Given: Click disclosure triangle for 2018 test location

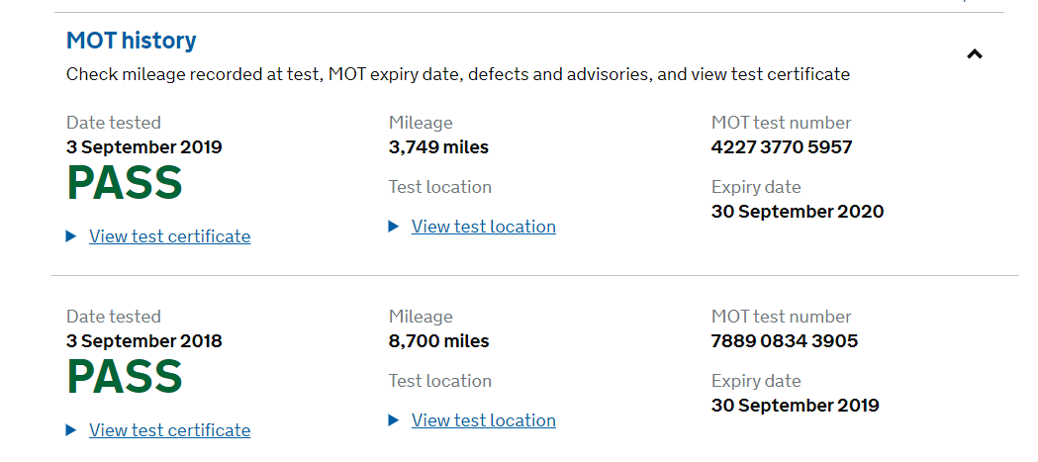Looking at the screenshot, I should pos(394,420).
